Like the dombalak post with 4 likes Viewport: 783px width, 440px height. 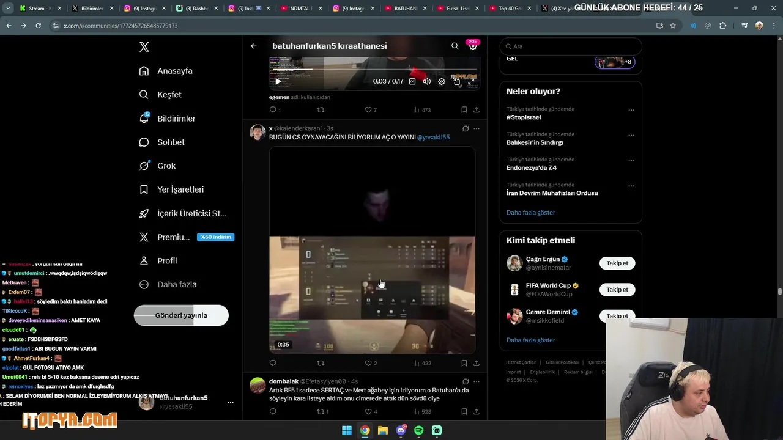tap(371, 412)
